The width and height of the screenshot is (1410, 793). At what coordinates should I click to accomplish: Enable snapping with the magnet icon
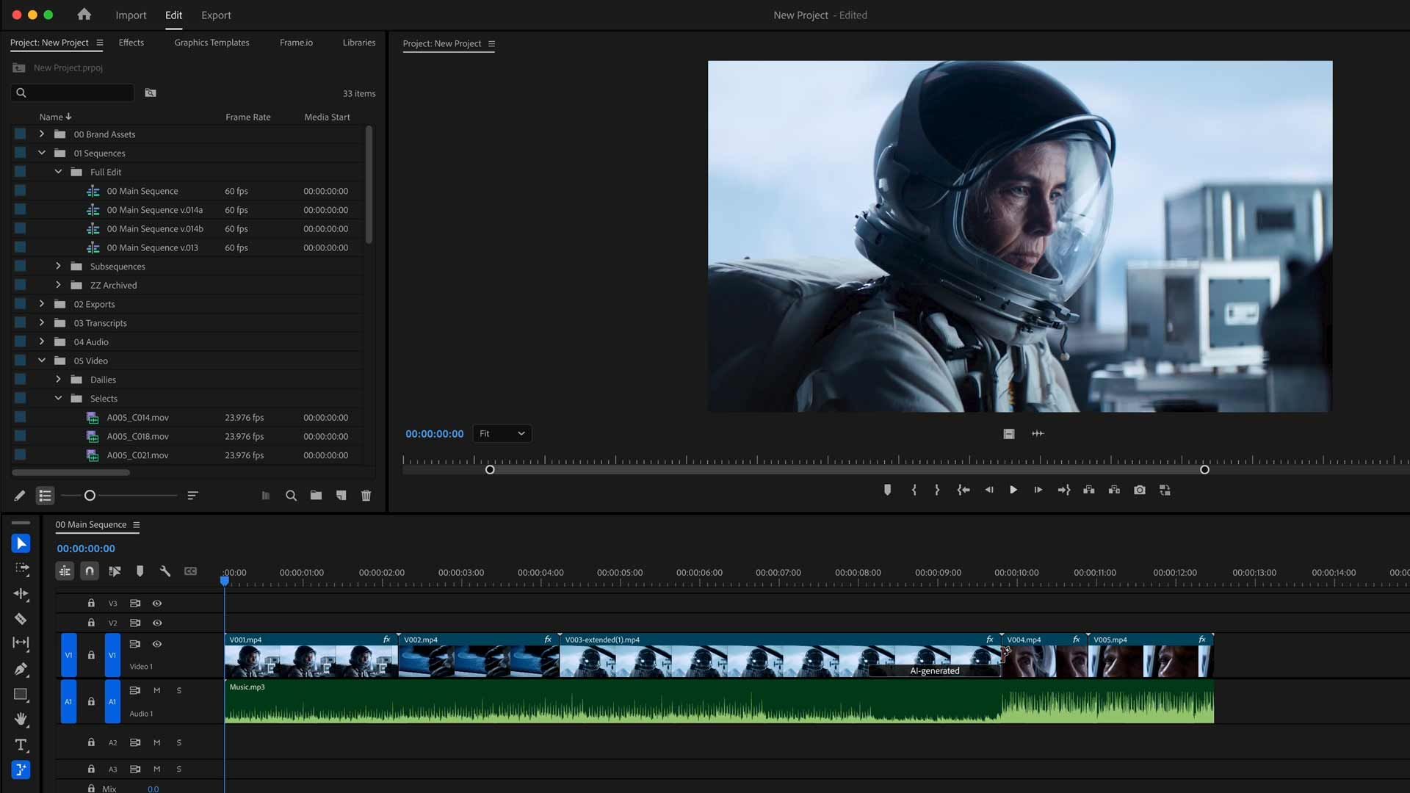tap(89, 571)
